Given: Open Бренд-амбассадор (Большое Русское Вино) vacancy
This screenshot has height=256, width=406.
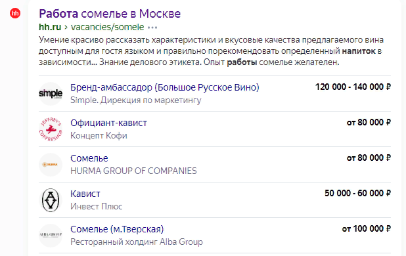Looking at the screenshot, I should click(165, 87).
